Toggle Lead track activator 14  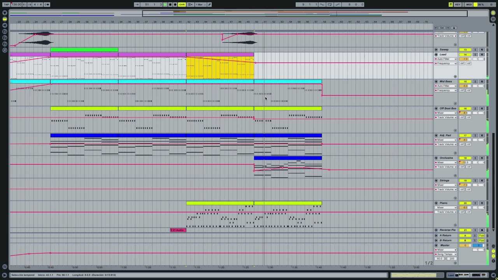pos(465,54)
